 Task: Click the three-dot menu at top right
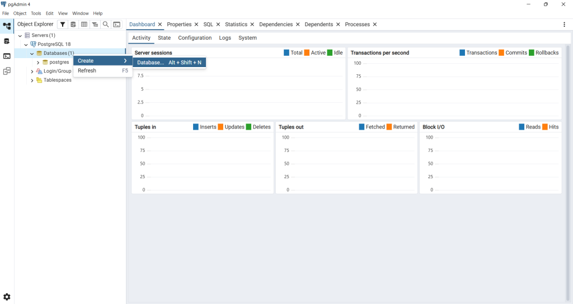(x=564, y=25)
